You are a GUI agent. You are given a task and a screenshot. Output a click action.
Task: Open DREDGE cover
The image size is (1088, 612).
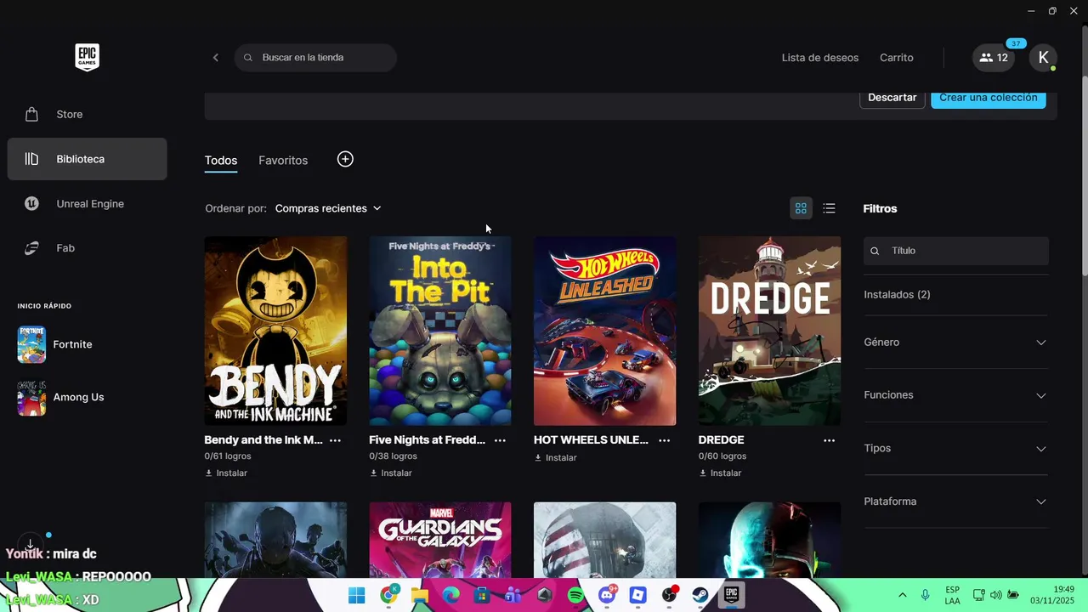(x=769, y=331)
